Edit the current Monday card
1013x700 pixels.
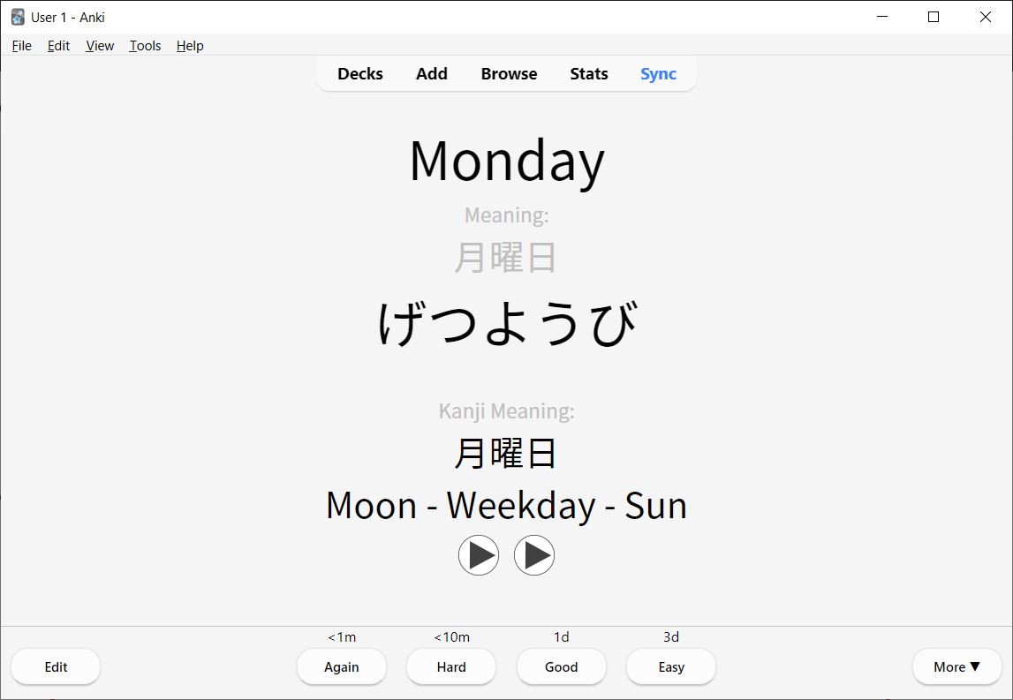click(x=55, y=666)
